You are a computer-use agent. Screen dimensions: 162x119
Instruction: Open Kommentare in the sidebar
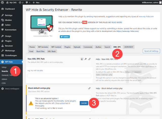coord(11,30)
